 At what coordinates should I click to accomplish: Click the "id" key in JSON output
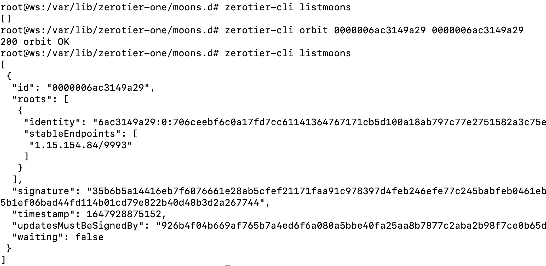[x=23, y=88]
